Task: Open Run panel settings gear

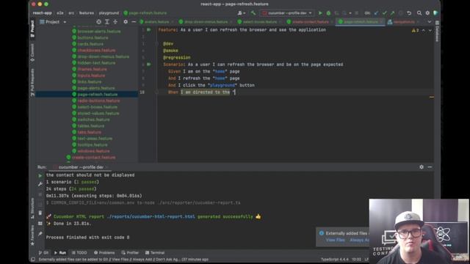Action: coord(422,167)
